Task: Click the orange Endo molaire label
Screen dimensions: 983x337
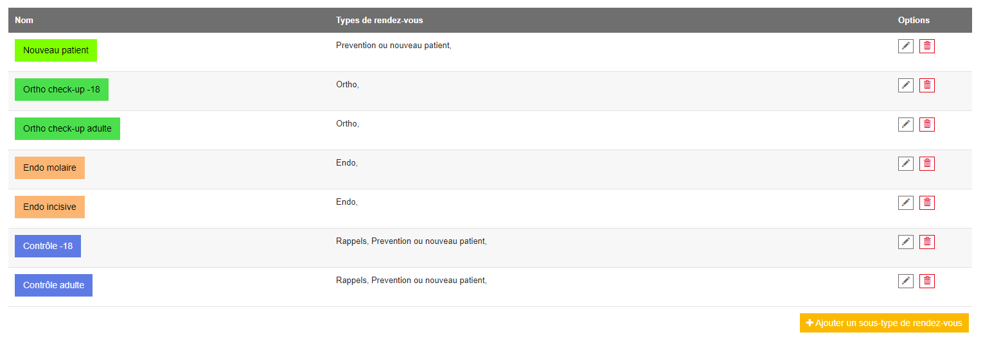Action: click(49, 168)
